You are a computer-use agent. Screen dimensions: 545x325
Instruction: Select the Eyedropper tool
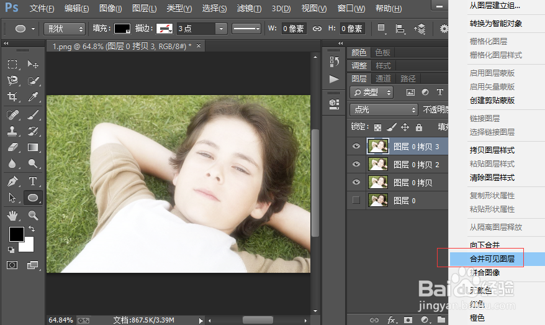tap(34, 97)
